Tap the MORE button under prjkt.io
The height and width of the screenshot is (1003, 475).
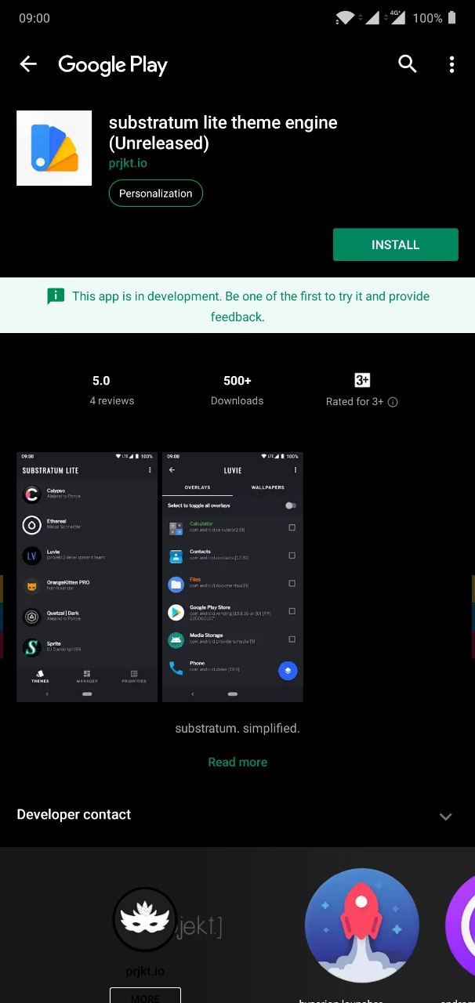click(x=145, y=995)
